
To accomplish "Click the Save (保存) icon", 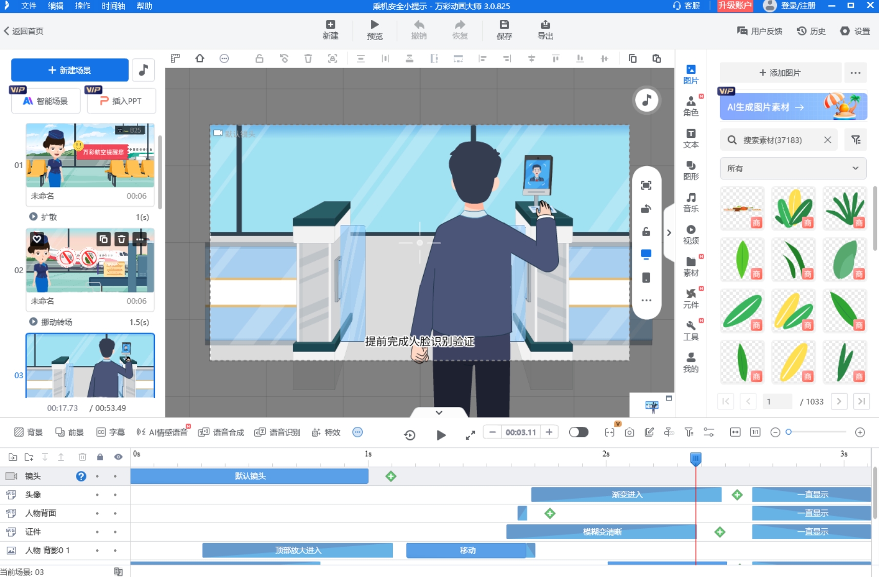I will [504, 30].
